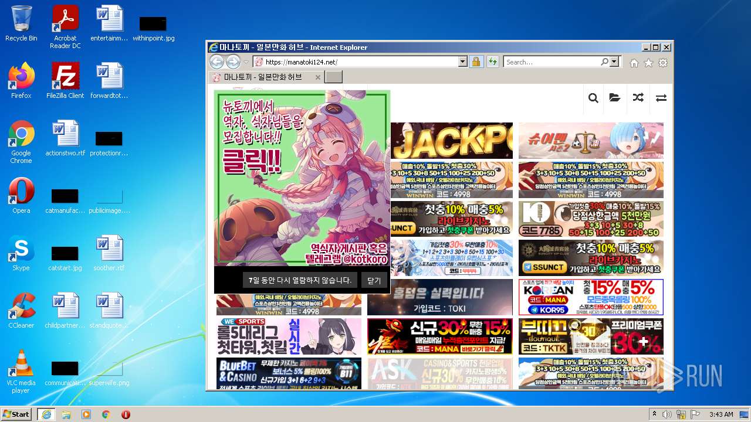Click the IE Back navigation button
Viewport: 751px width, 422px height.
[x=216, y=62]
